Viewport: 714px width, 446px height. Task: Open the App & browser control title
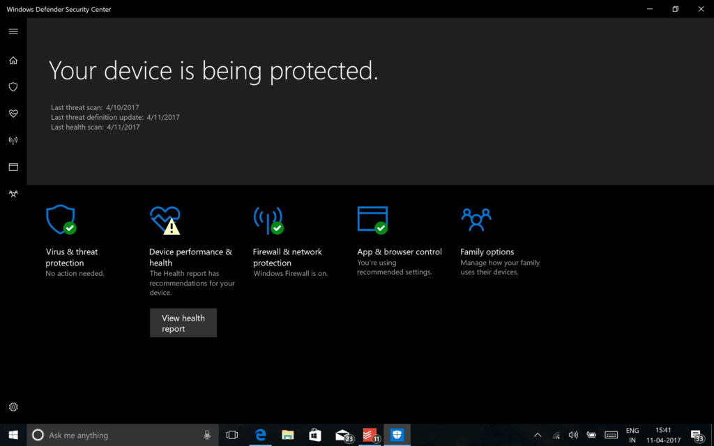point(400,252)
